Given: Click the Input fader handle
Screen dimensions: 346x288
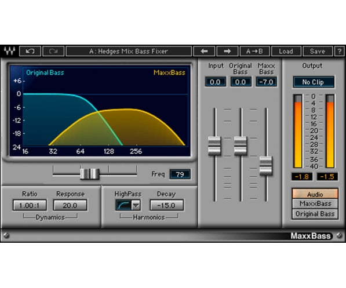Looking at the screenshot, I should (214, 146).
